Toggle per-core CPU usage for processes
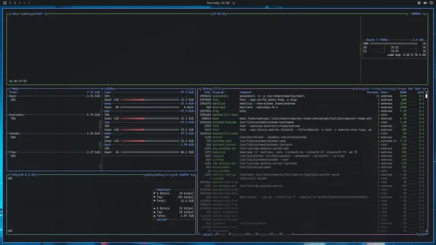 (371, 89)
